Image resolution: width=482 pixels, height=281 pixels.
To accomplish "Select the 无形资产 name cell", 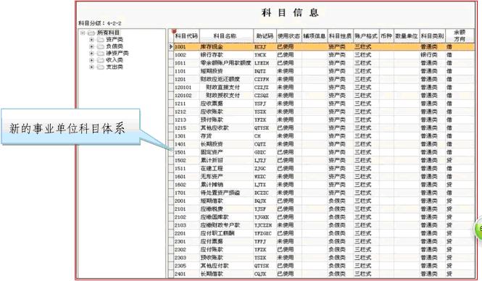I will [226, 177].
